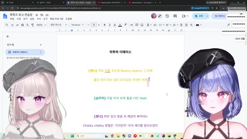Decrease the indent
The image size is (247, 139).
click(181, 25)
